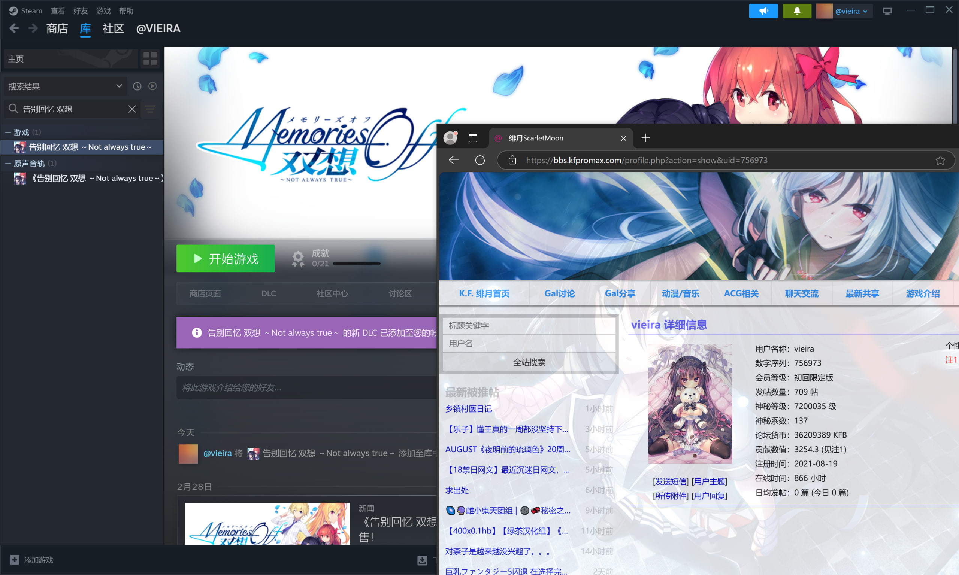
Task: Open the @VIEIRA profile tab
Action: coord(158,28)
